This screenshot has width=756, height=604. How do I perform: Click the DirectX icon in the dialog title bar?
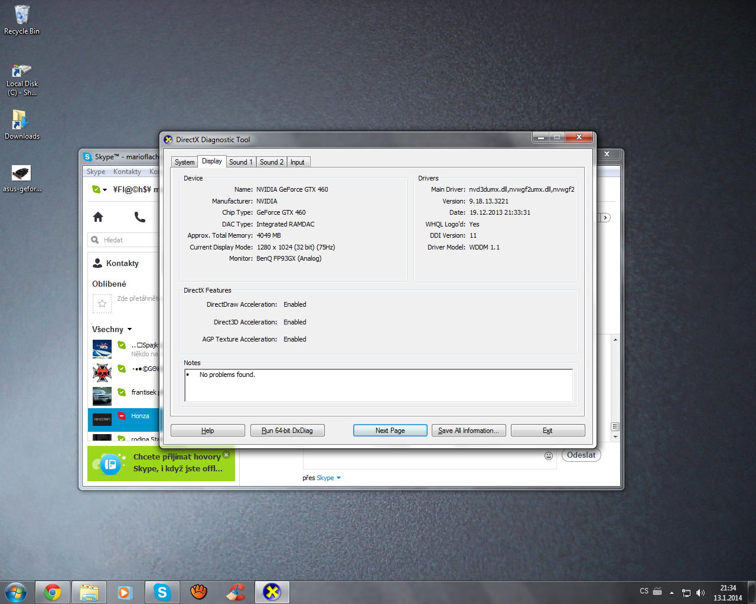tap(168, 140)
